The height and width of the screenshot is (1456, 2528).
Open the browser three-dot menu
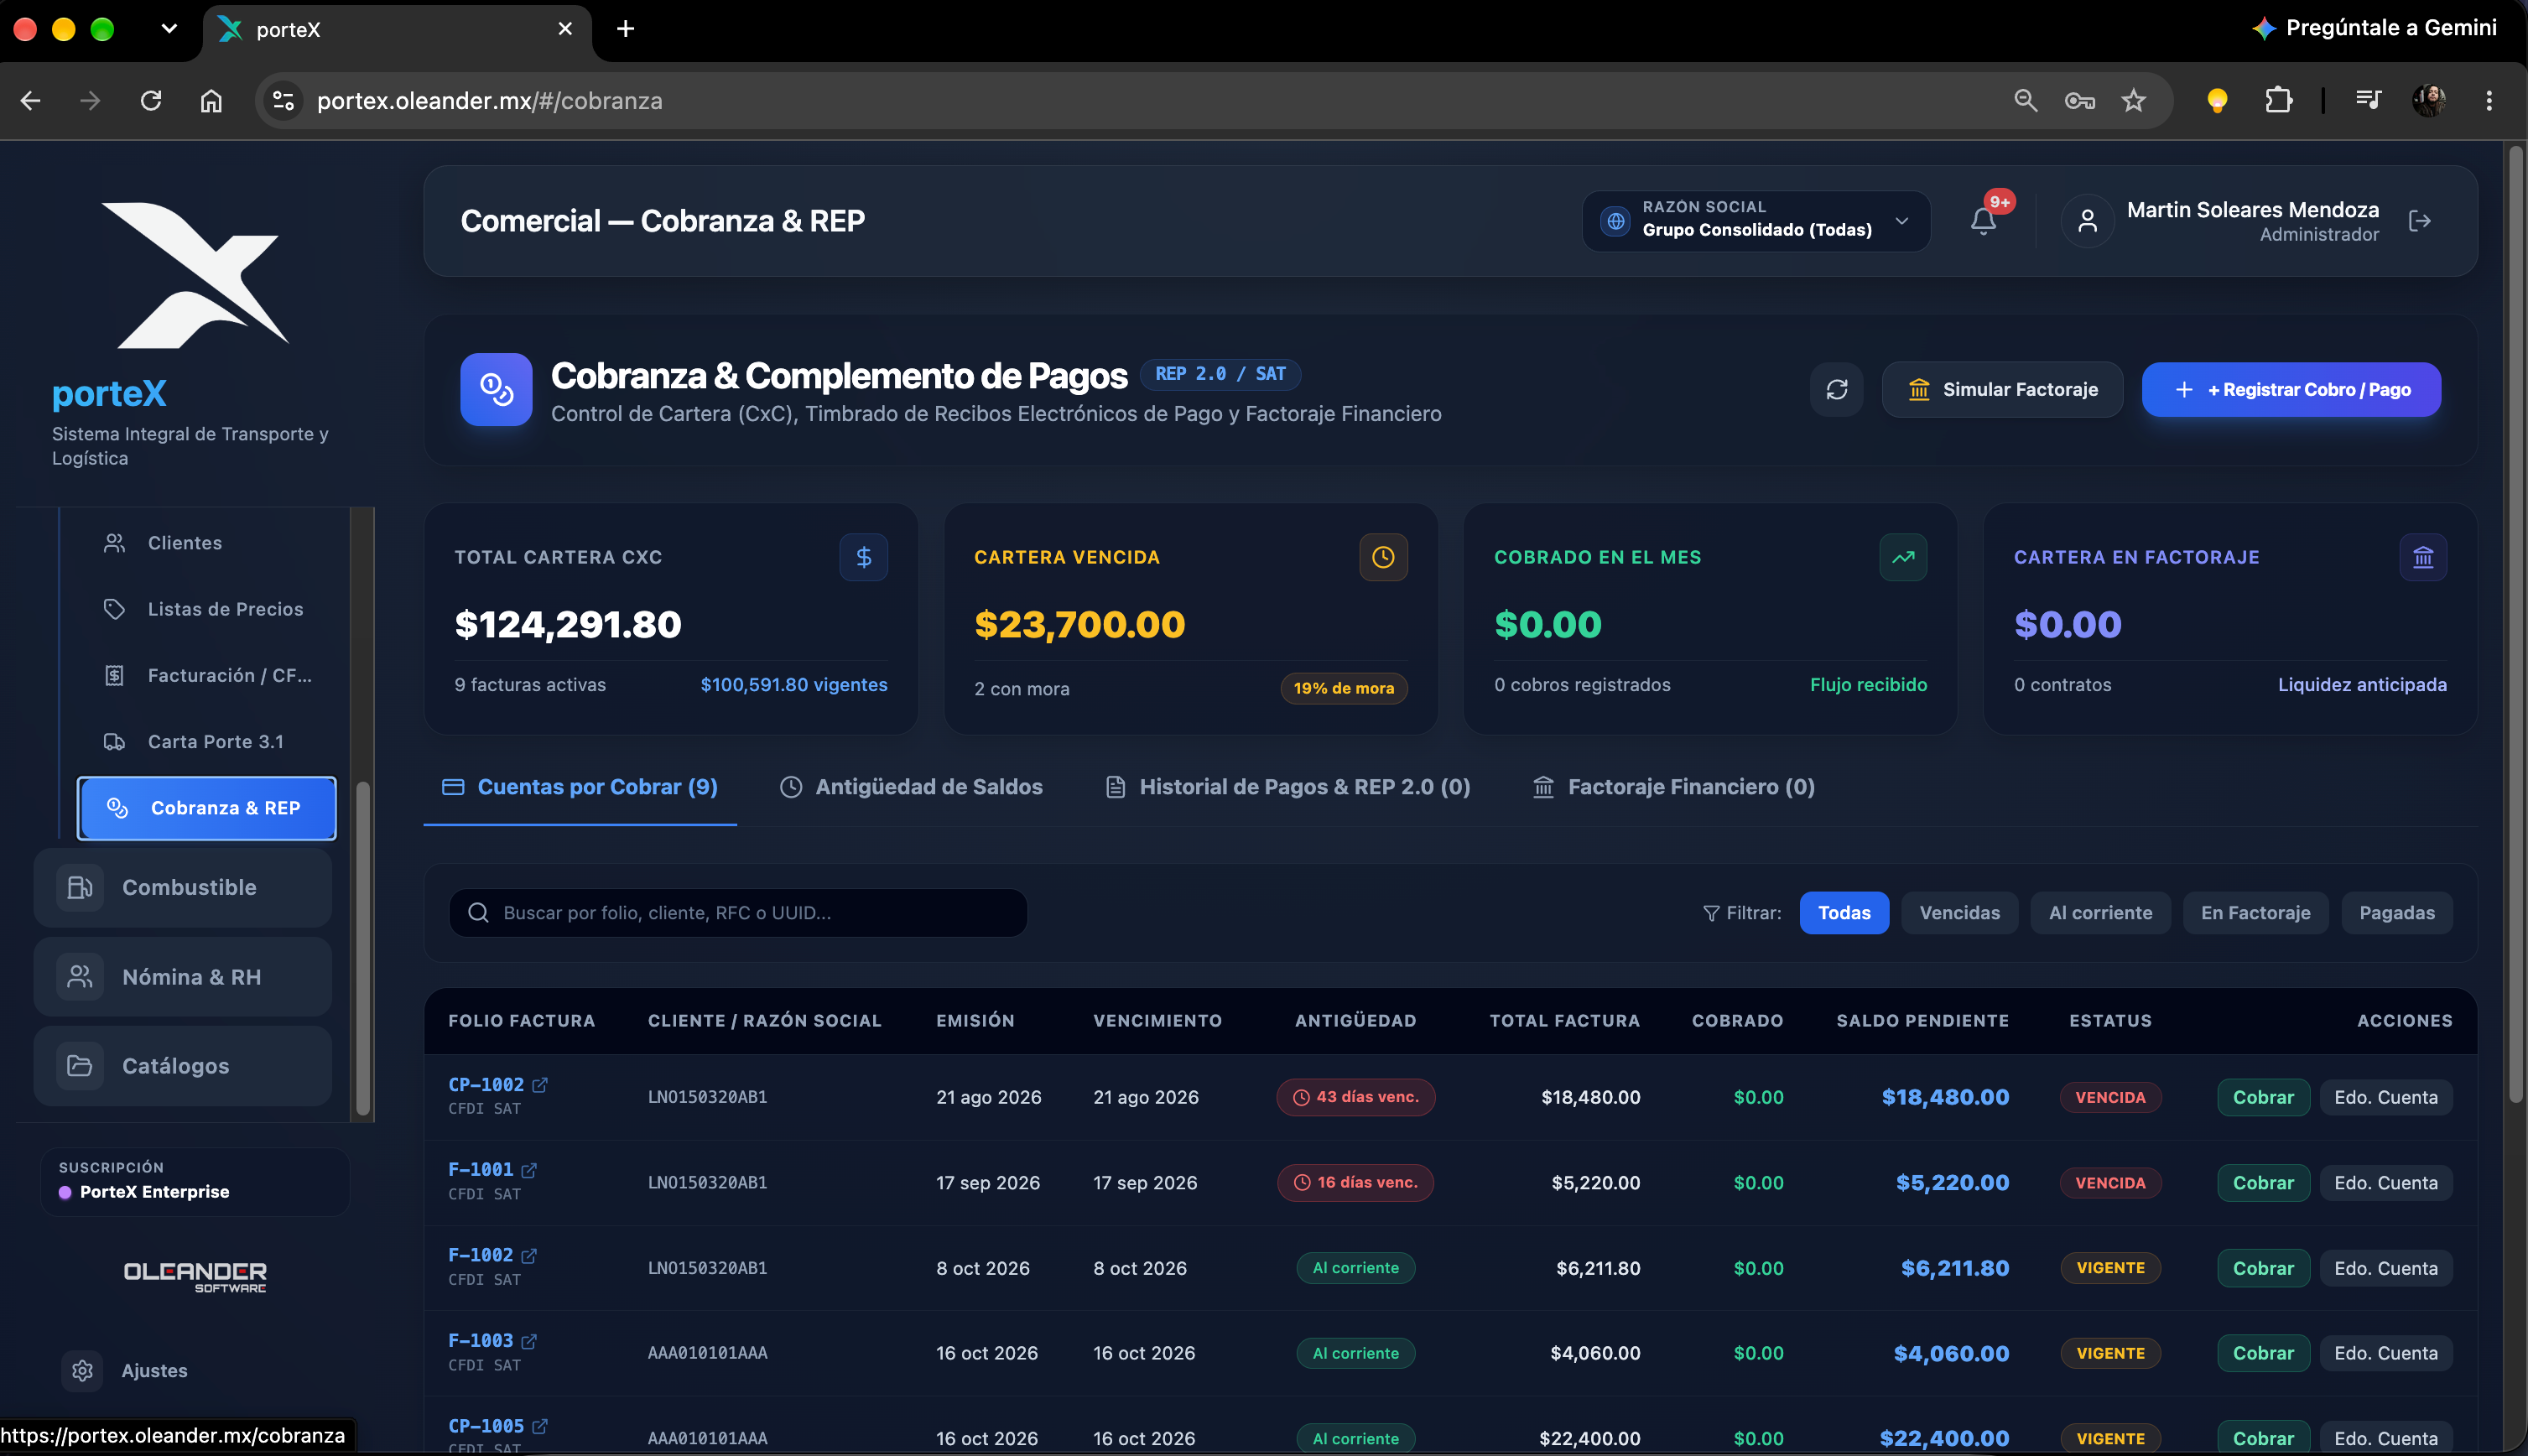[x=2489, y=100]
